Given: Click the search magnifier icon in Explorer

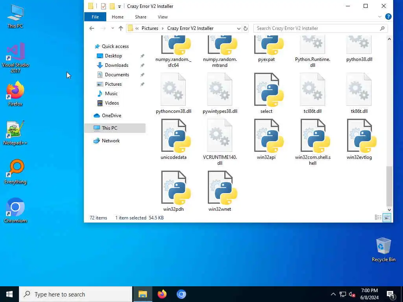Looking at the screenshot, I should pyautogui.click(x=382, y=28).
